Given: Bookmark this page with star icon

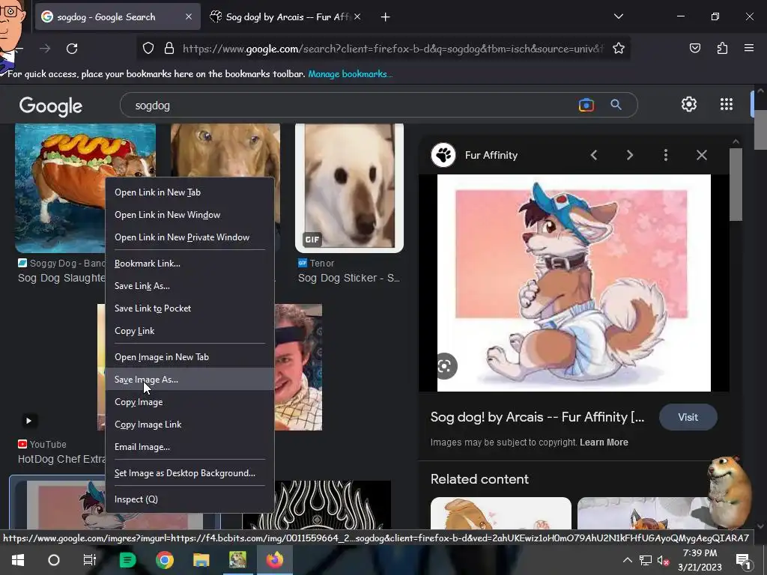Looking at the screenshot, I should (618, 48).
